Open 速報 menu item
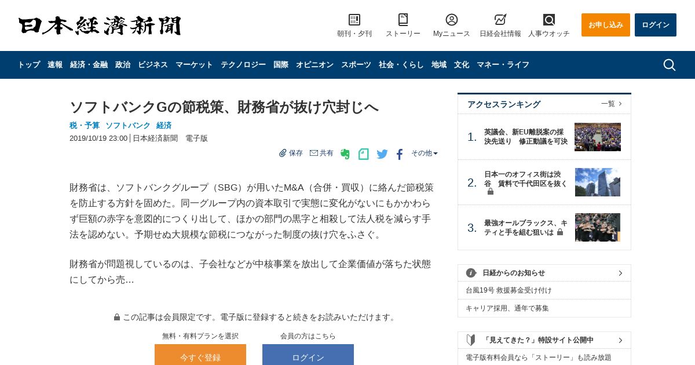695x365 pixels. pos(55,65)
